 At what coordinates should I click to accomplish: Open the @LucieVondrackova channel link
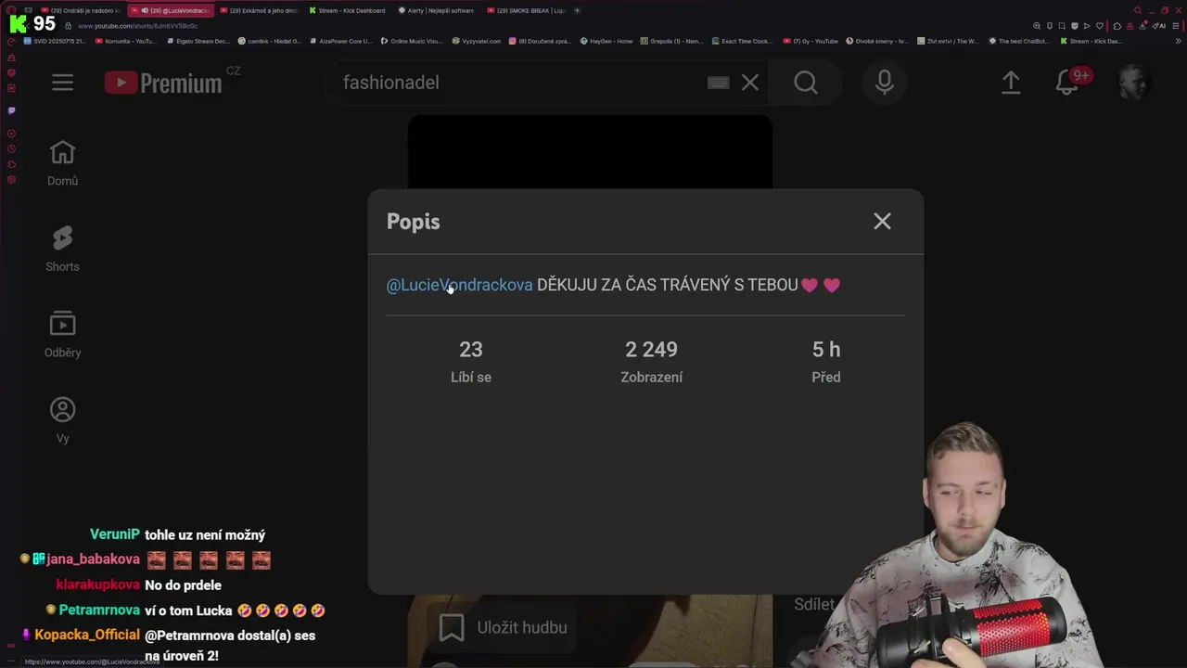[459, 285]
